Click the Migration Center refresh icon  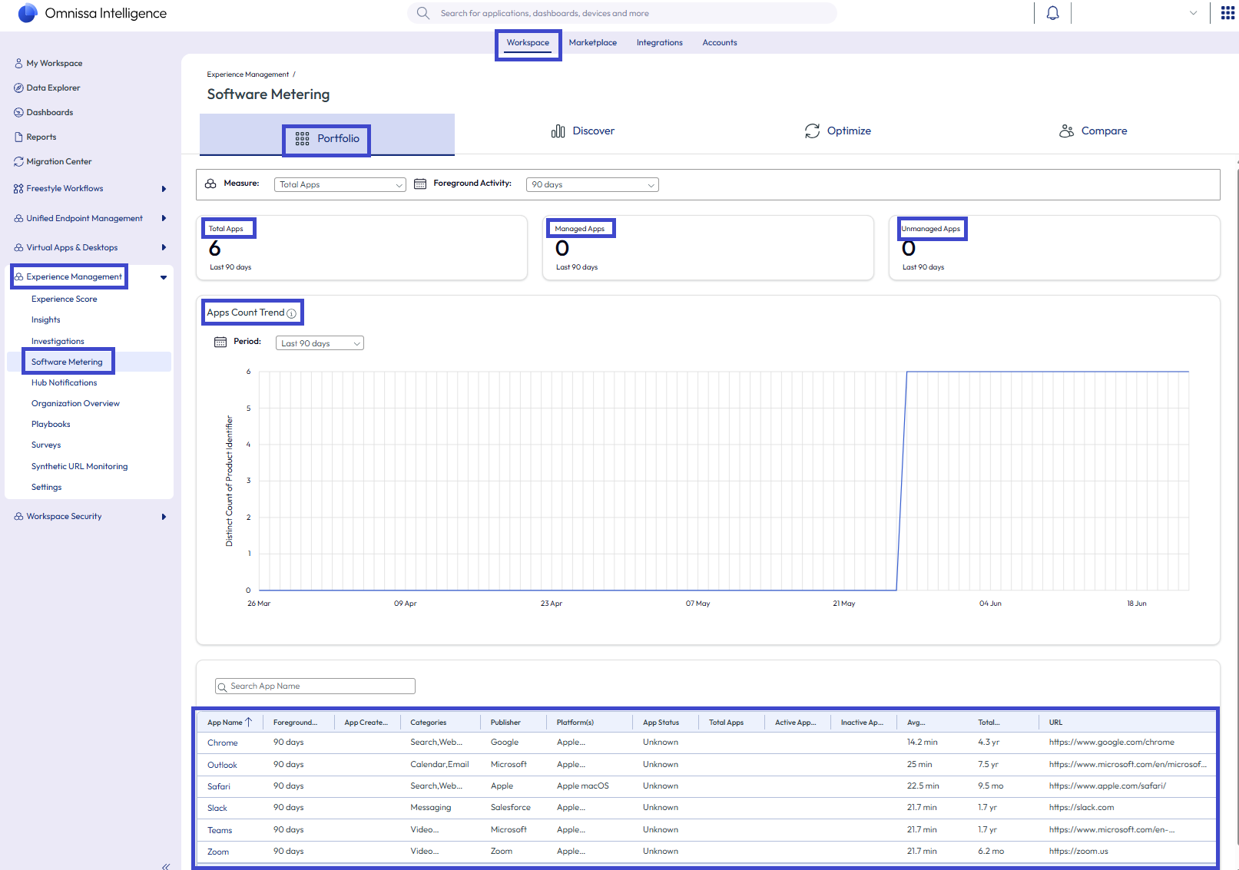click(x=18, y=161)
